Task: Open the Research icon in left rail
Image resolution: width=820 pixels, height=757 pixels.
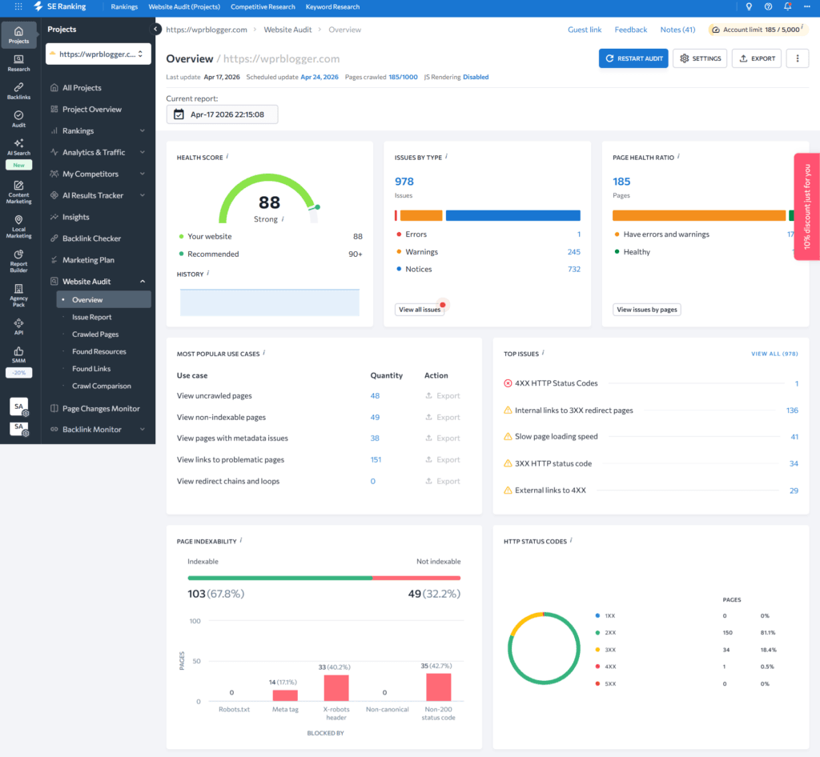Action: (x=18, y=62)
